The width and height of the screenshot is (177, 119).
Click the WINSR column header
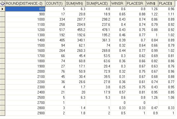[x=118, y=4]
